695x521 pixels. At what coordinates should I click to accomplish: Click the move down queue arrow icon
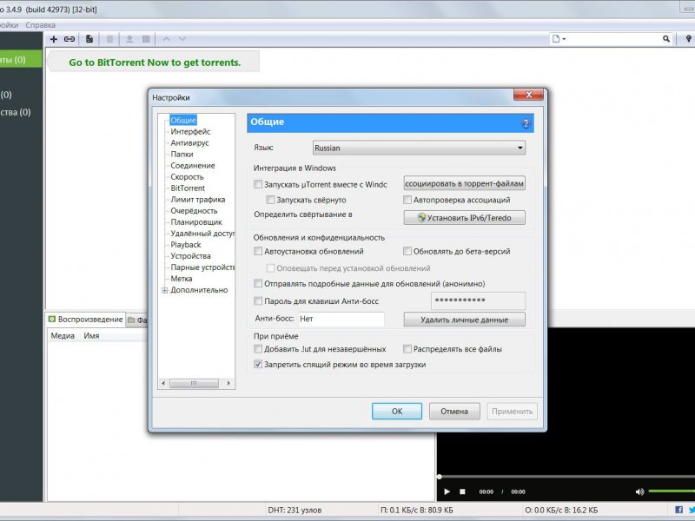[x=182, y=39]
